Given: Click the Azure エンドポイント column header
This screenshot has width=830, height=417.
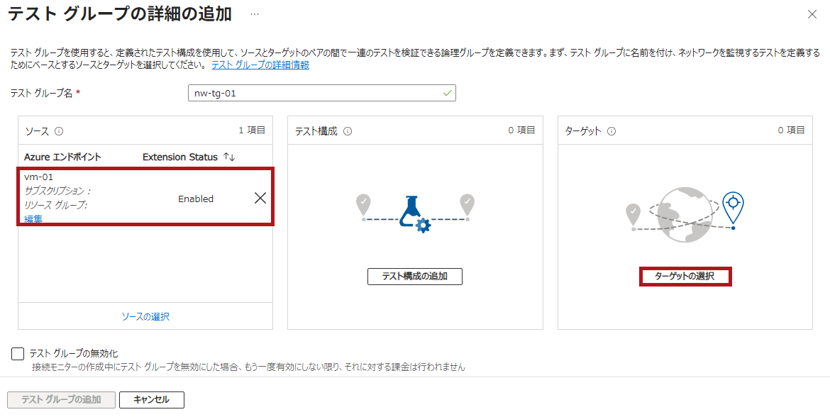Looking at the screenshot, I should click(62, 157).
